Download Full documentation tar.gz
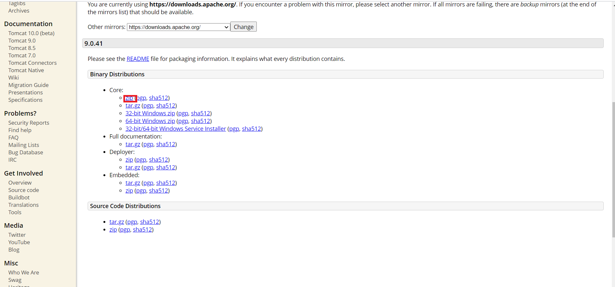Viewport: 615px width, 287px height. pyautogui.click(x=133, y=144)
